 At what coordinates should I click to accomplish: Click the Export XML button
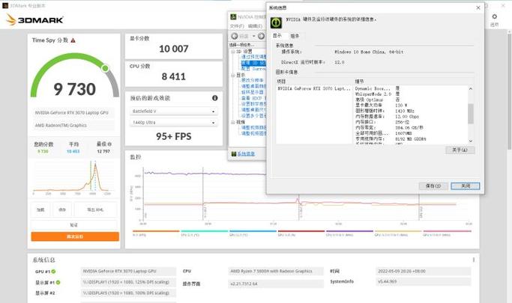(x=95, y=209)
